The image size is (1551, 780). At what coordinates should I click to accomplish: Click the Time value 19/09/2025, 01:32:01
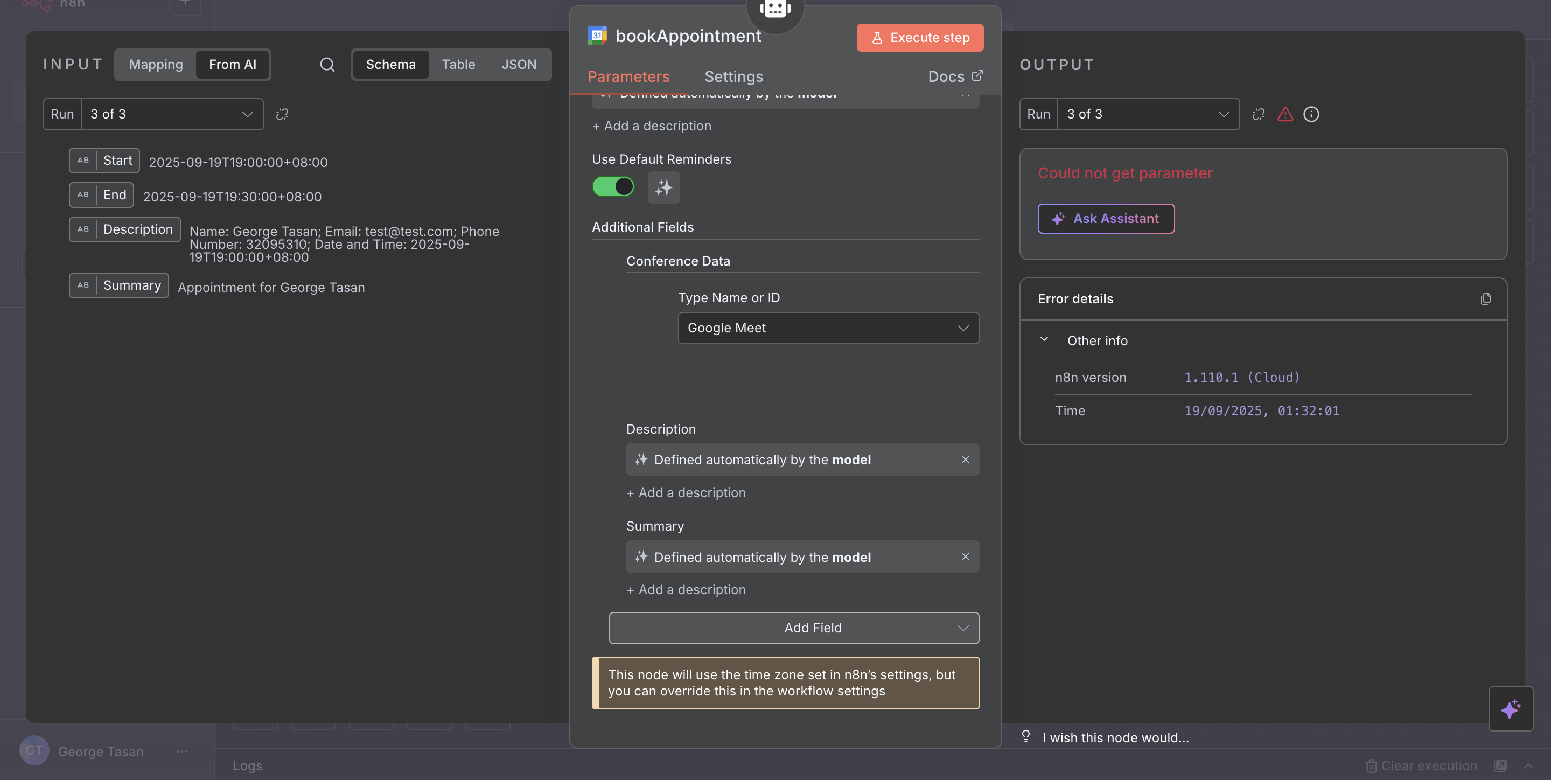1261,411
